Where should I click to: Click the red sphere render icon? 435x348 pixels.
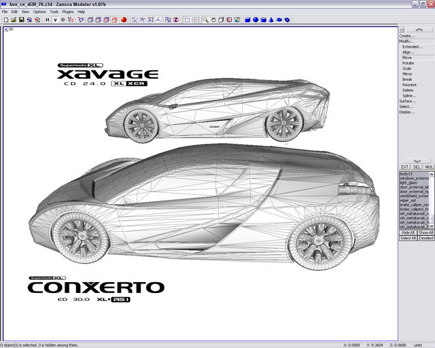pyautogui.click(x=124, y=20)
